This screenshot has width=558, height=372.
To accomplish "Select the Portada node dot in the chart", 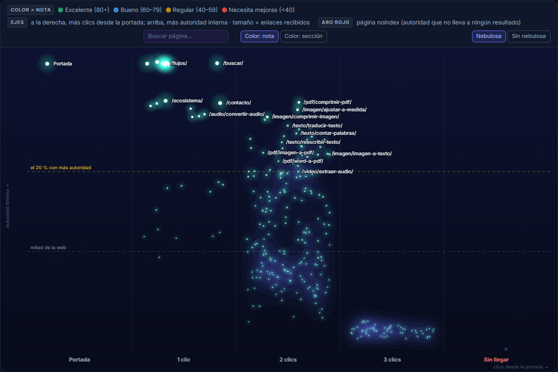I will click(47, 63).
